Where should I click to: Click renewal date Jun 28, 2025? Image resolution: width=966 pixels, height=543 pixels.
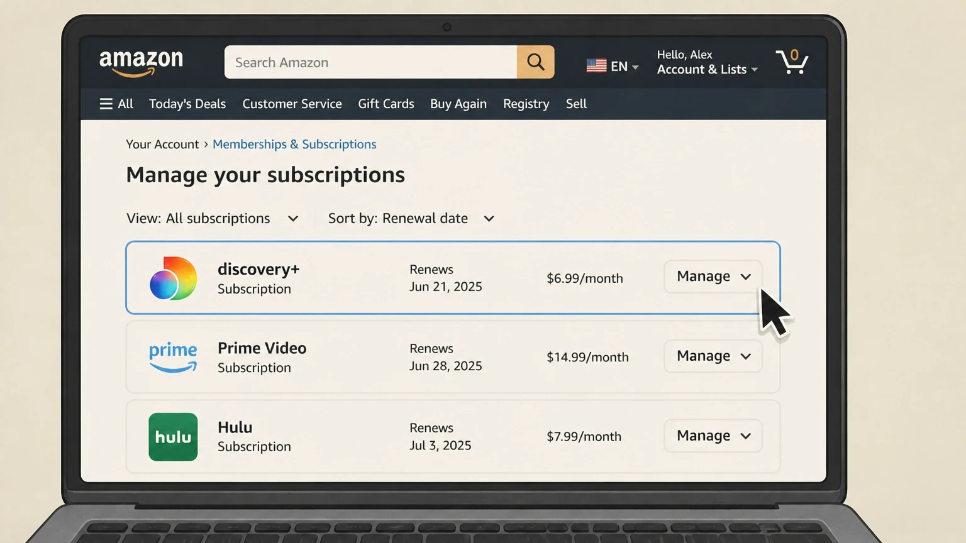coord(446,366)
